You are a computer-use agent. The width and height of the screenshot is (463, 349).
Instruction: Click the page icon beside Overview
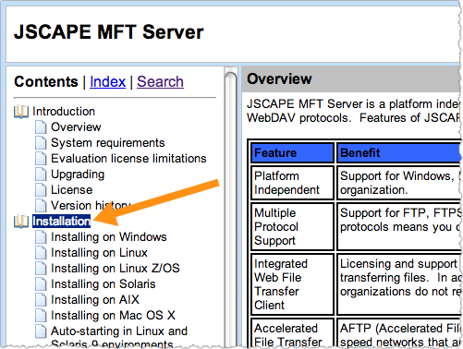(41, 127)
